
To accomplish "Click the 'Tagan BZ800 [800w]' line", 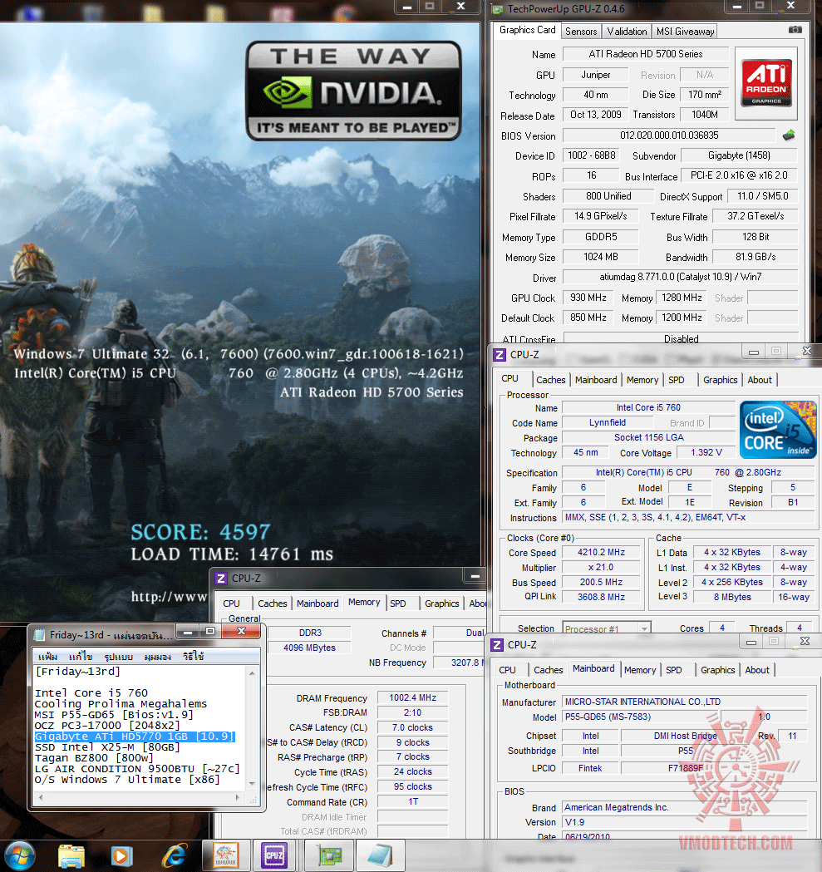I will pyautogui.click(x=94, y=758).
